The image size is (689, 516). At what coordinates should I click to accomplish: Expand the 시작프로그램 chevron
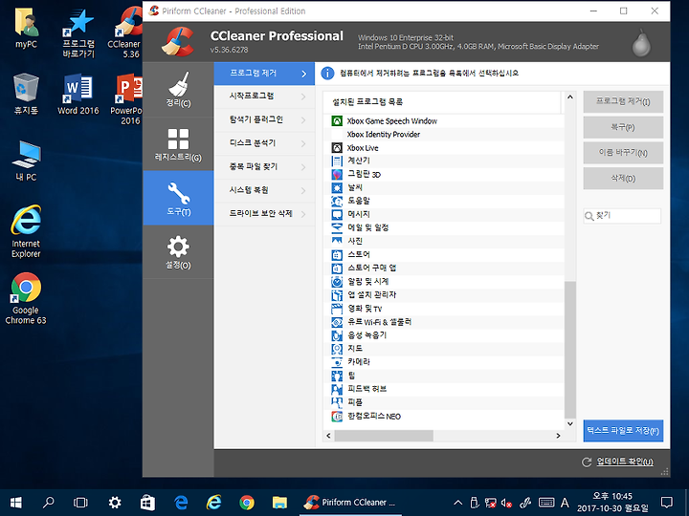303,97
